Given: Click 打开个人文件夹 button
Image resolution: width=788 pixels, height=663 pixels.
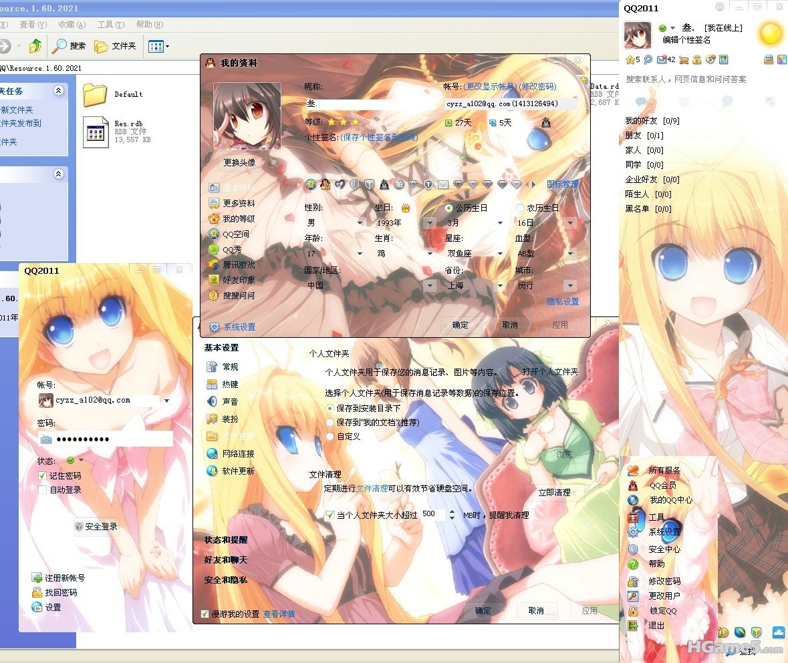Looking at the screenshot, I should coord(550,372).
